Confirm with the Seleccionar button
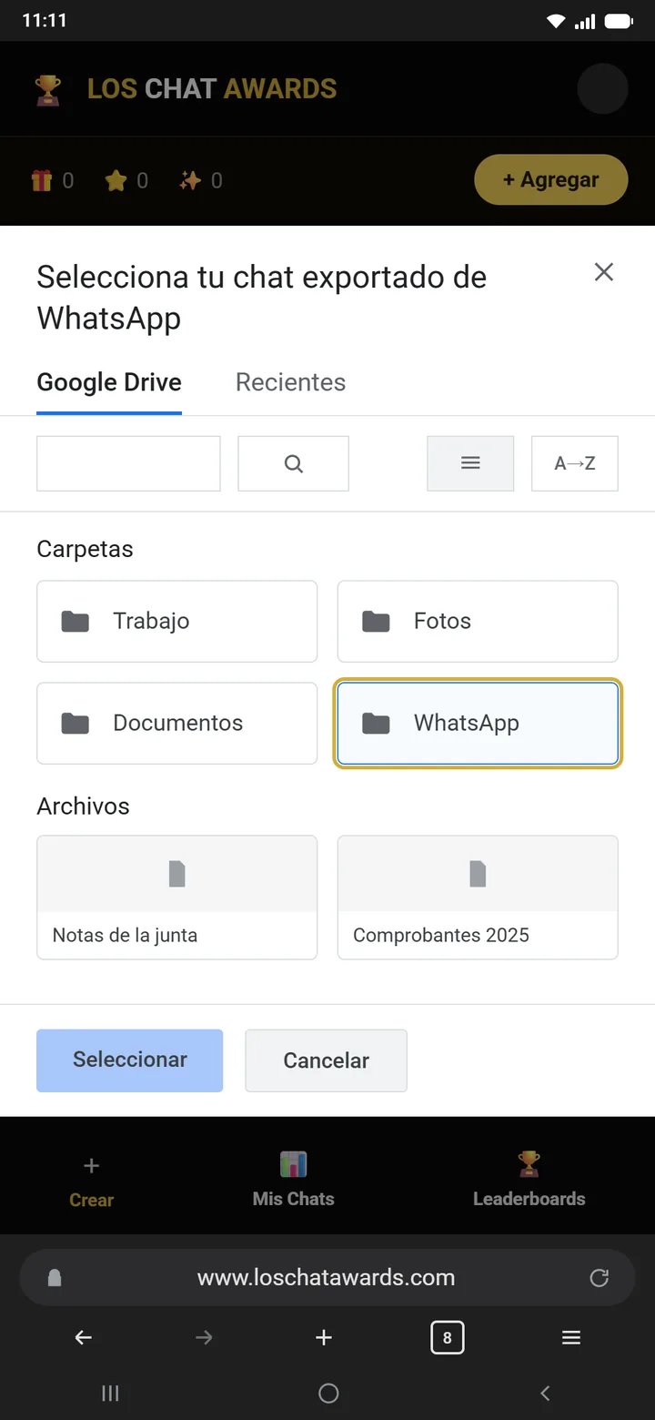Viewport: 655px width, 1420px height. [130, 1060]
